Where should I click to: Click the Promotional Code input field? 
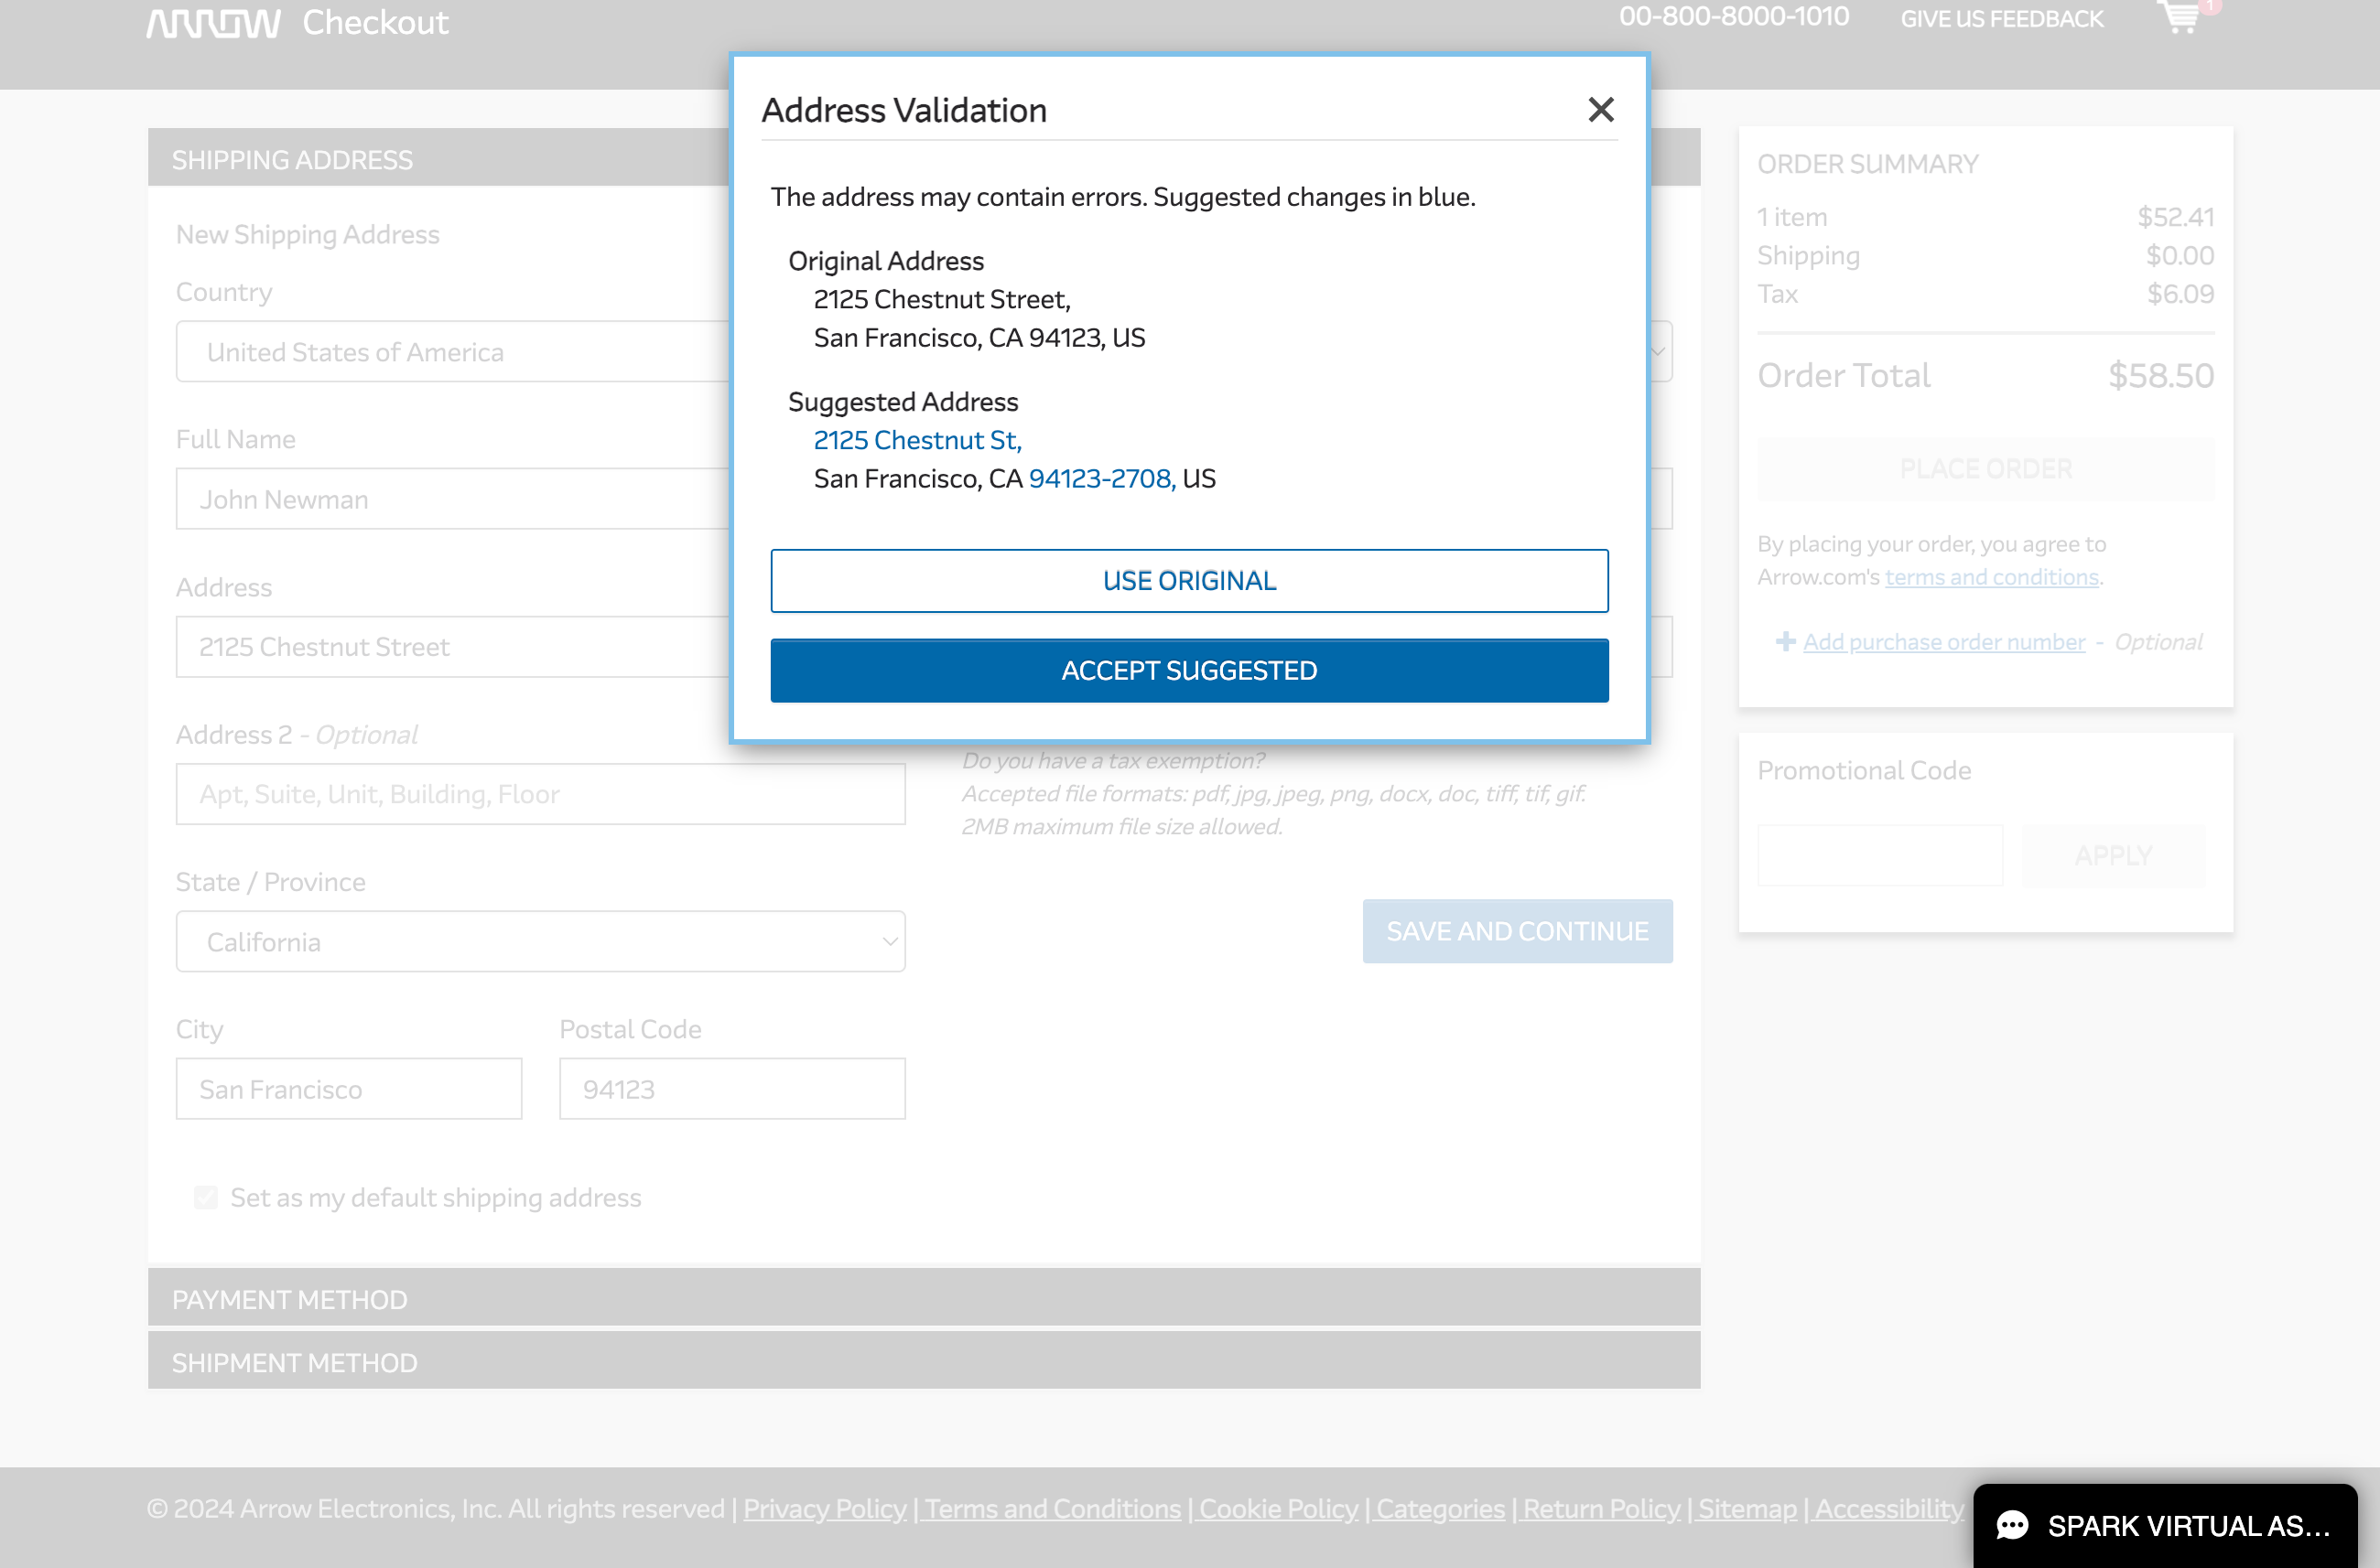click(1880, 855)
